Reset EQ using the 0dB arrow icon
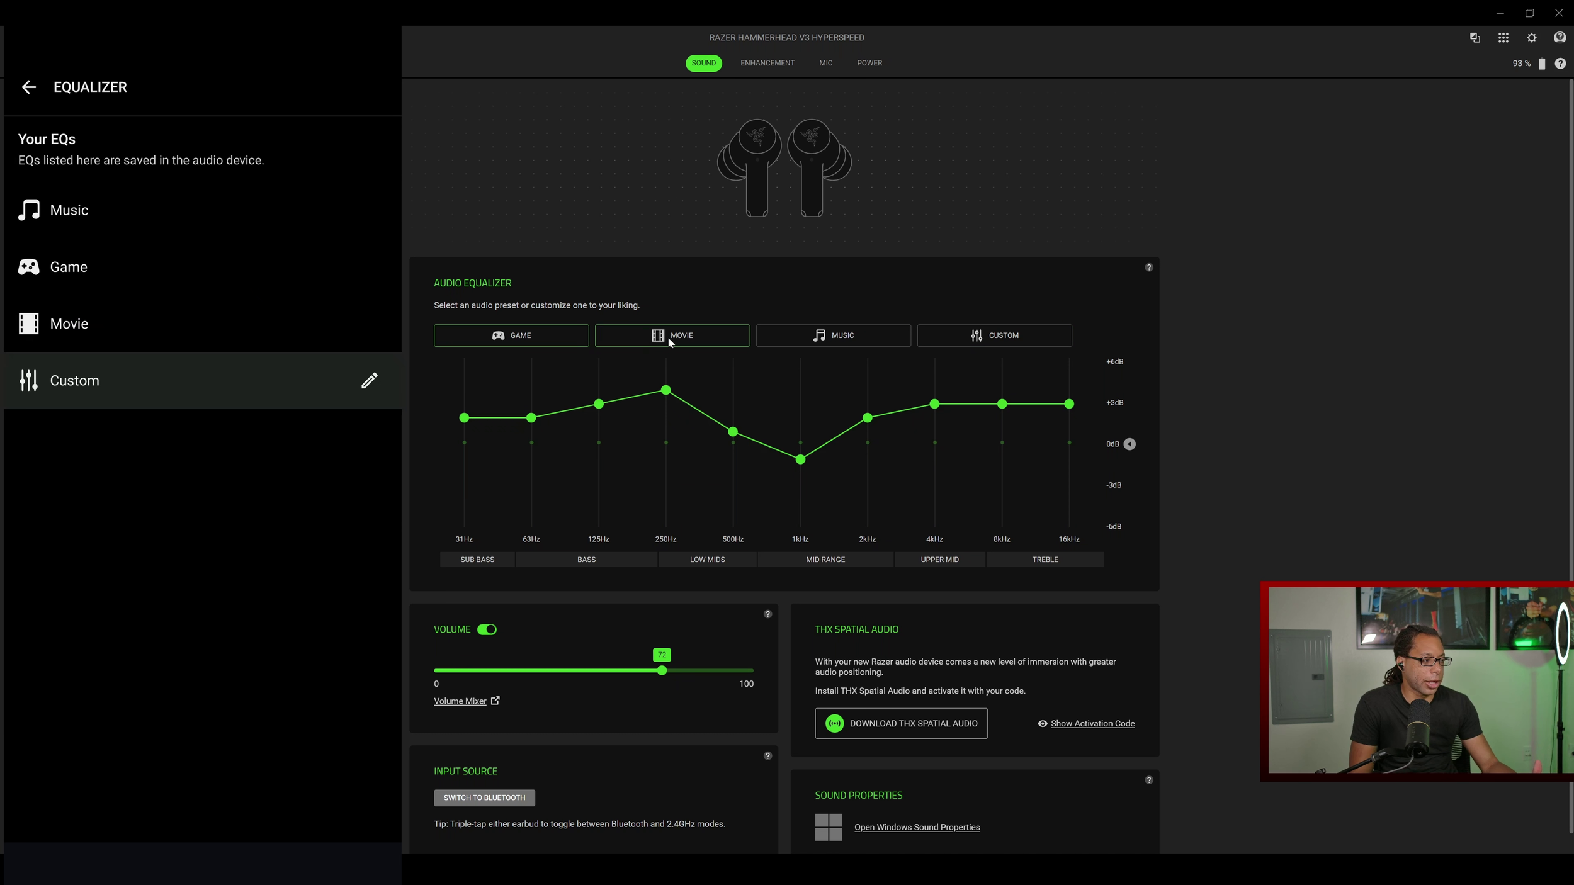Screen dimensions: 1574x885 (x=1130, y=444)
